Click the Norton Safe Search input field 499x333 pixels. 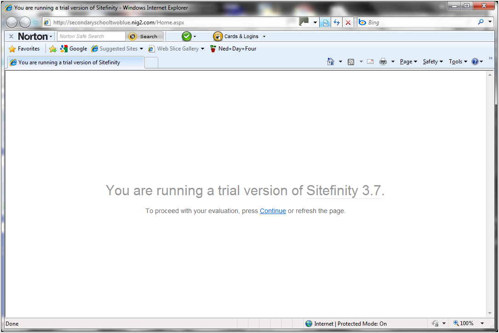[92, 36]
